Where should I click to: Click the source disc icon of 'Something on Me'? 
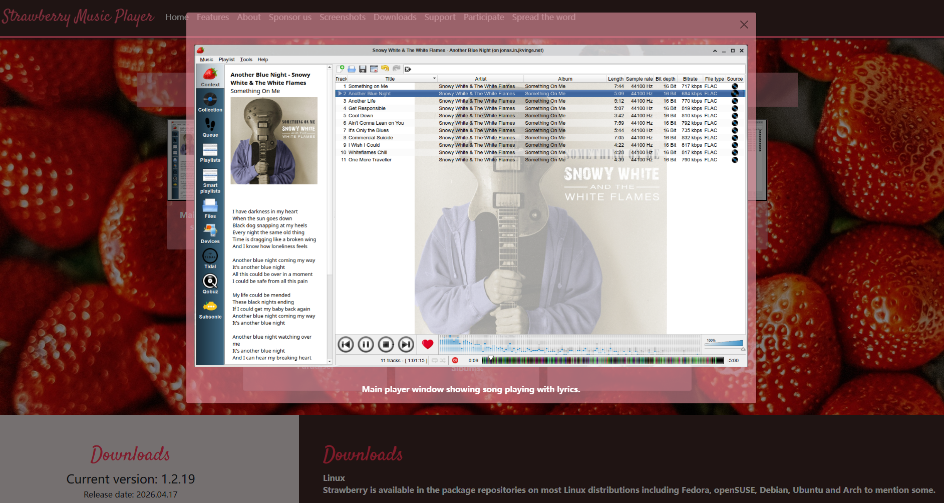735,86
